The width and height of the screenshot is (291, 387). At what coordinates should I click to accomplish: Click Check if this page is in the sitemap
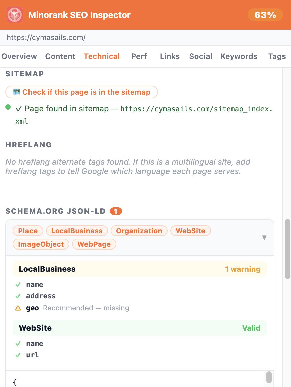(81, 92)
